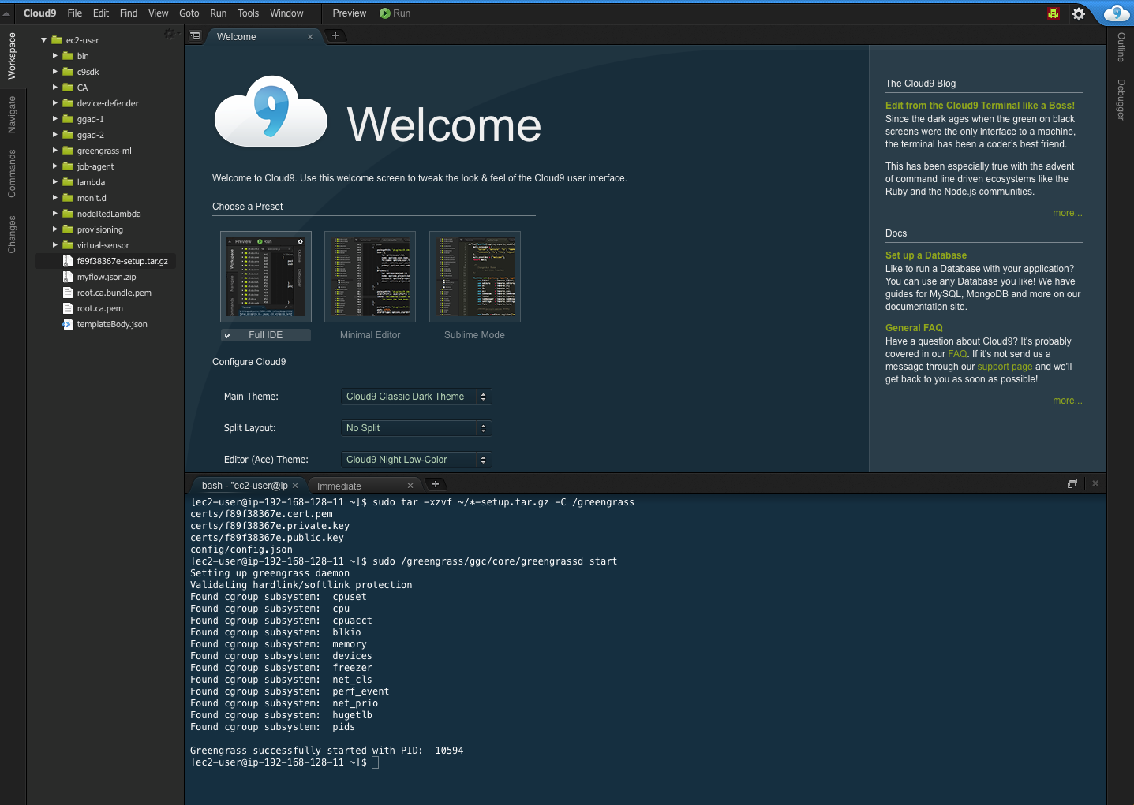
Task: Open 'Edit from the Cloud9 Terminal' blog link
Action: [979, 106]
